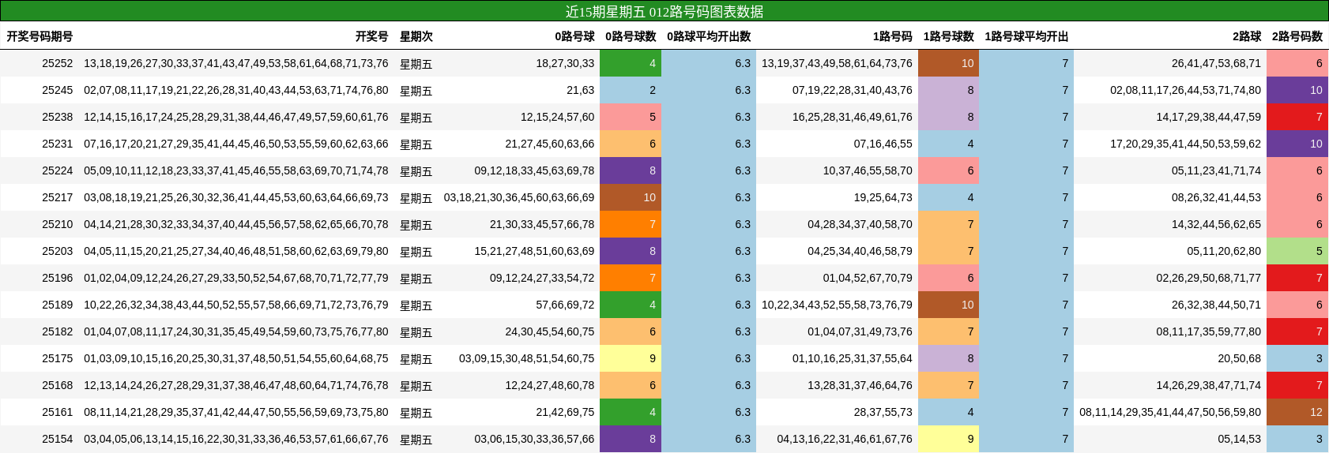Select light green 5 cell in row 25203
Image resolution: width=1329 pixels, height=453 pixels.
[x=1297, y=251]
